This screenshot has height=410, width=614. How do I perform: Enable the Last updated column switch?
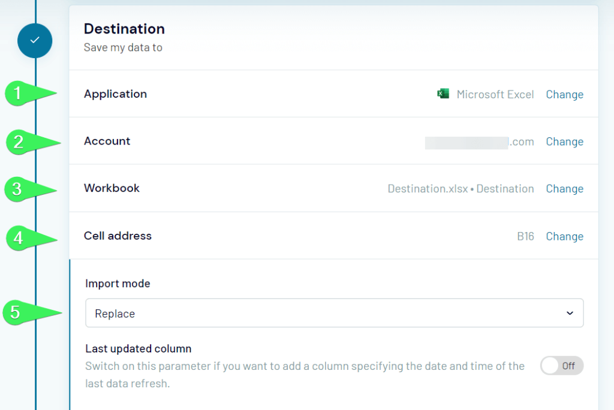(x=561, y=366)
